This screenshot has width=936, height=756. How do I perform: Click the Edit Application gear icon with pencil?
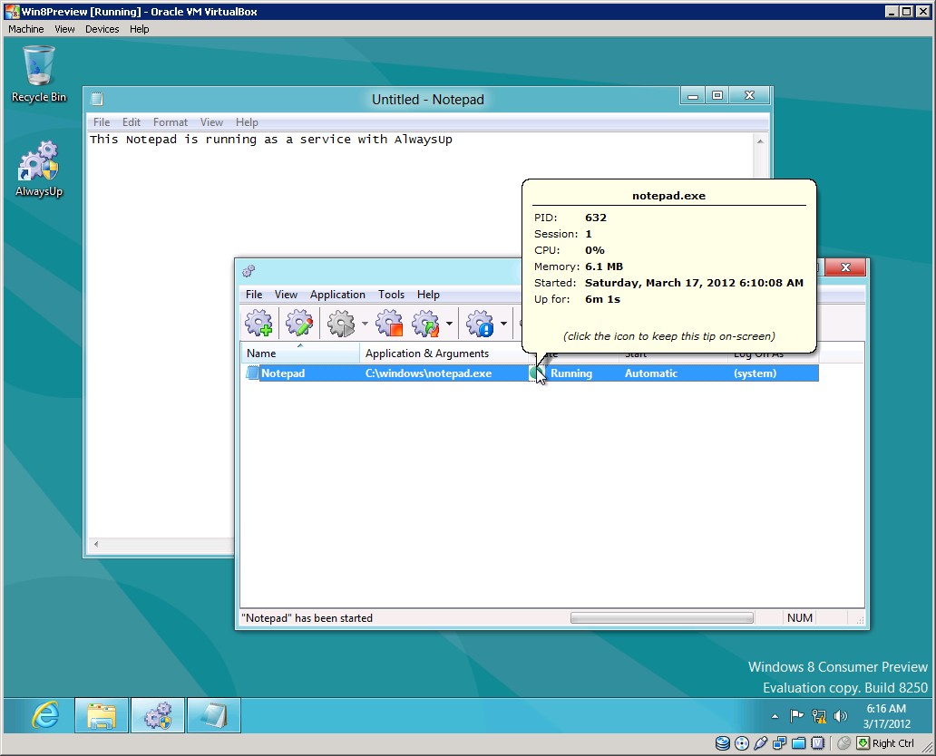(x=299, y=323)
